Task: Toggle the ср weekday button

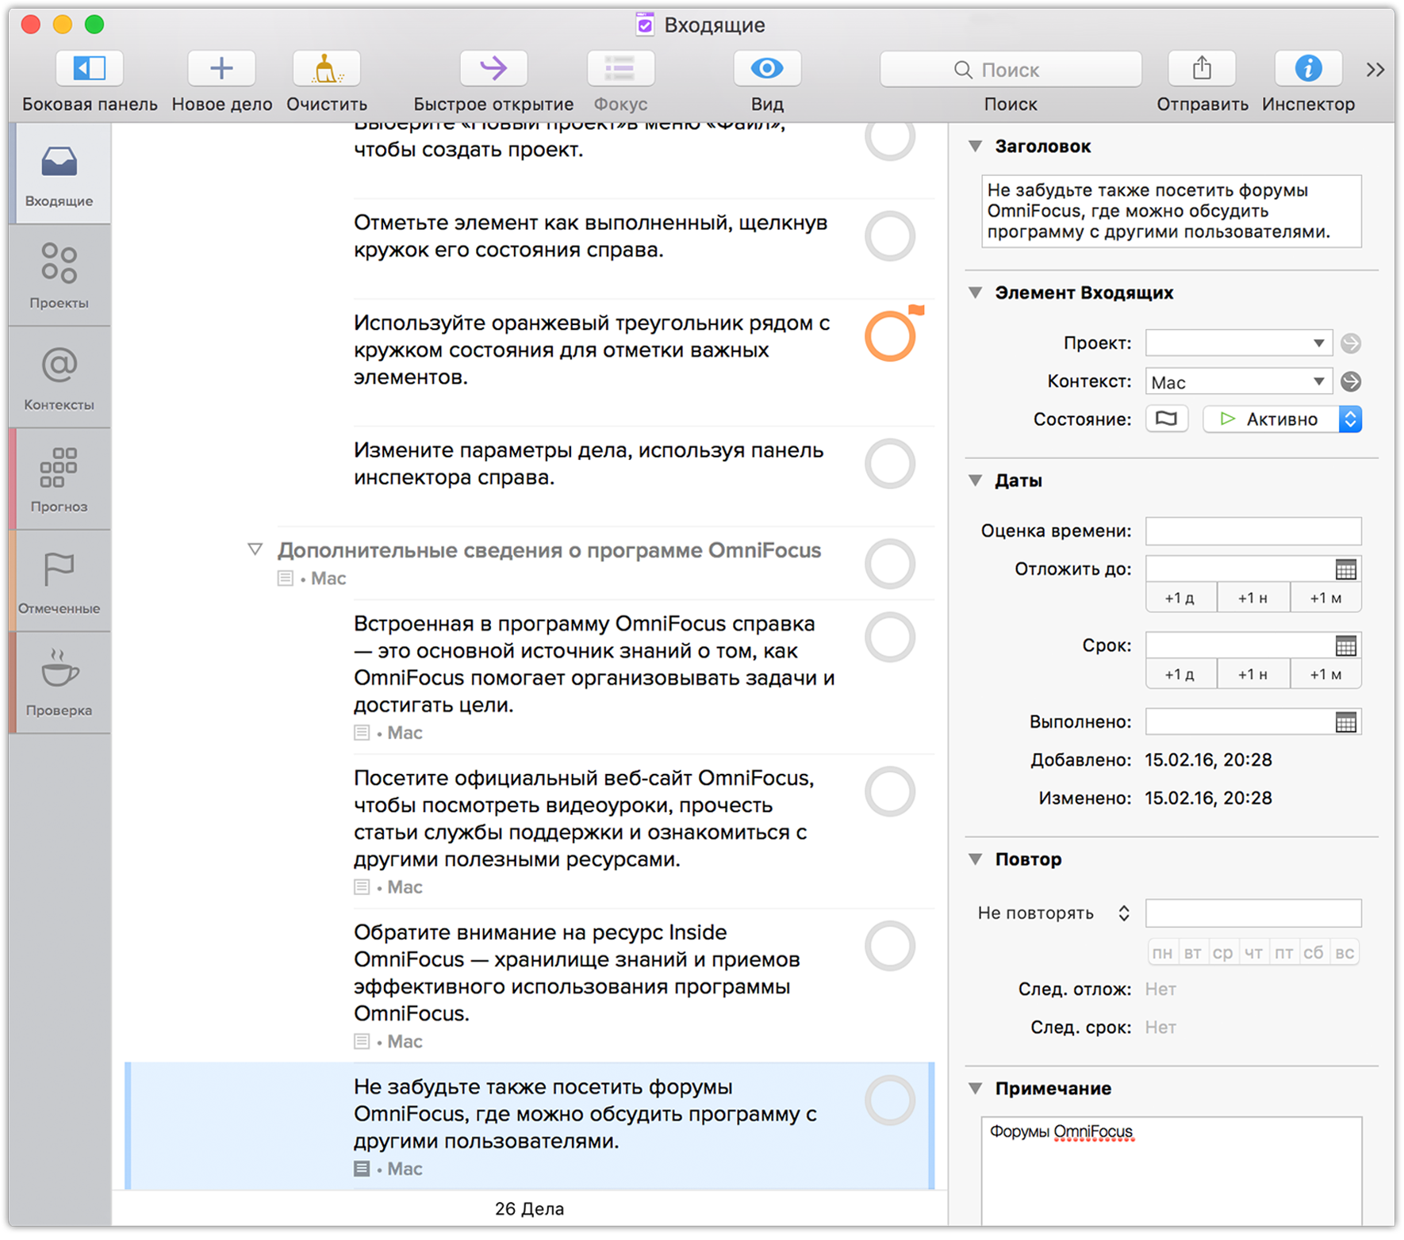Action: coord(1222,952)
